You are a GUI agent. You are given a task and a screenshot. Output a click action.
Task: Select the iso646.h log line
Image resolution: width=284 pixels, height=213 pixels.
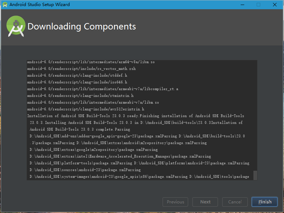(x=77, y=82)
